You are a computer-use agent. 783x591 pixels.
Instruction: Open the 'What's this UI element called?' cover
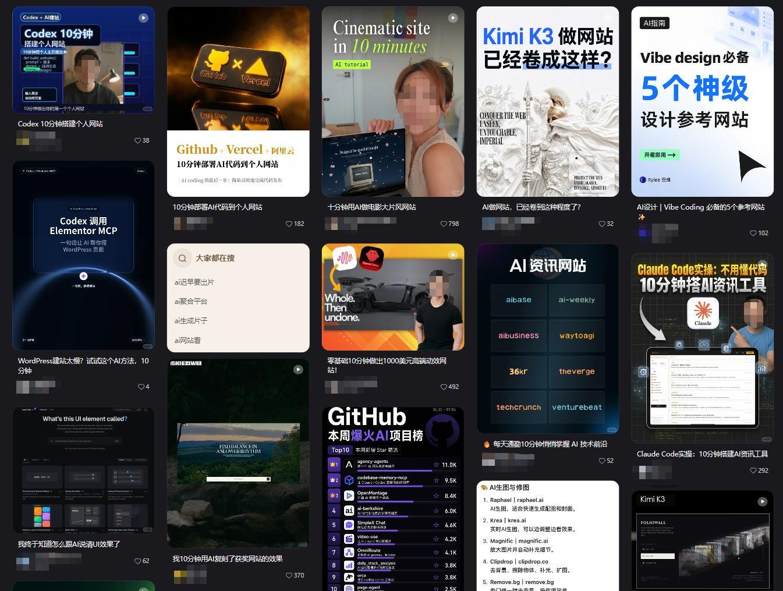[x=83, y=470]
